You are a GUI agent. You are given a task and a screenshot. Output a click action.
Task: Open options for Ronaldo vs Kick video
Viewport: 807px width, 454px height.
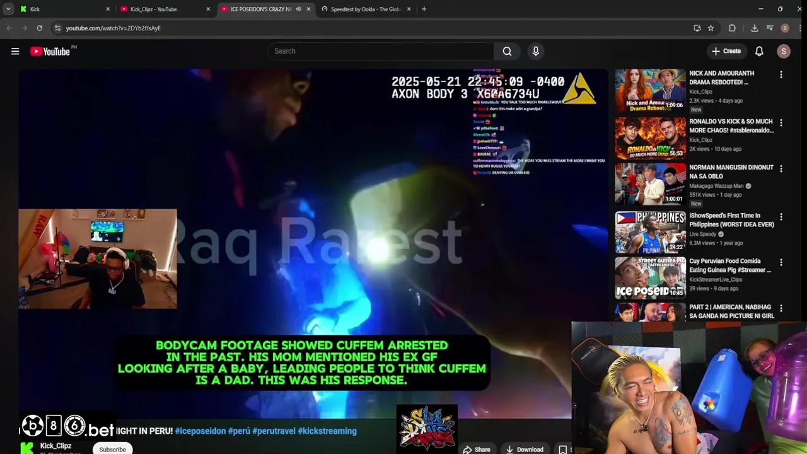pos(781,122)
